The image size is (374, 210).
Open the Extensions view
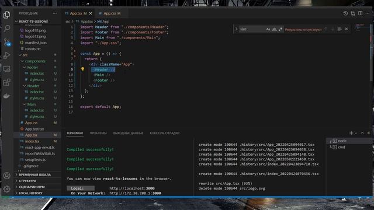[x=6, y=82]
